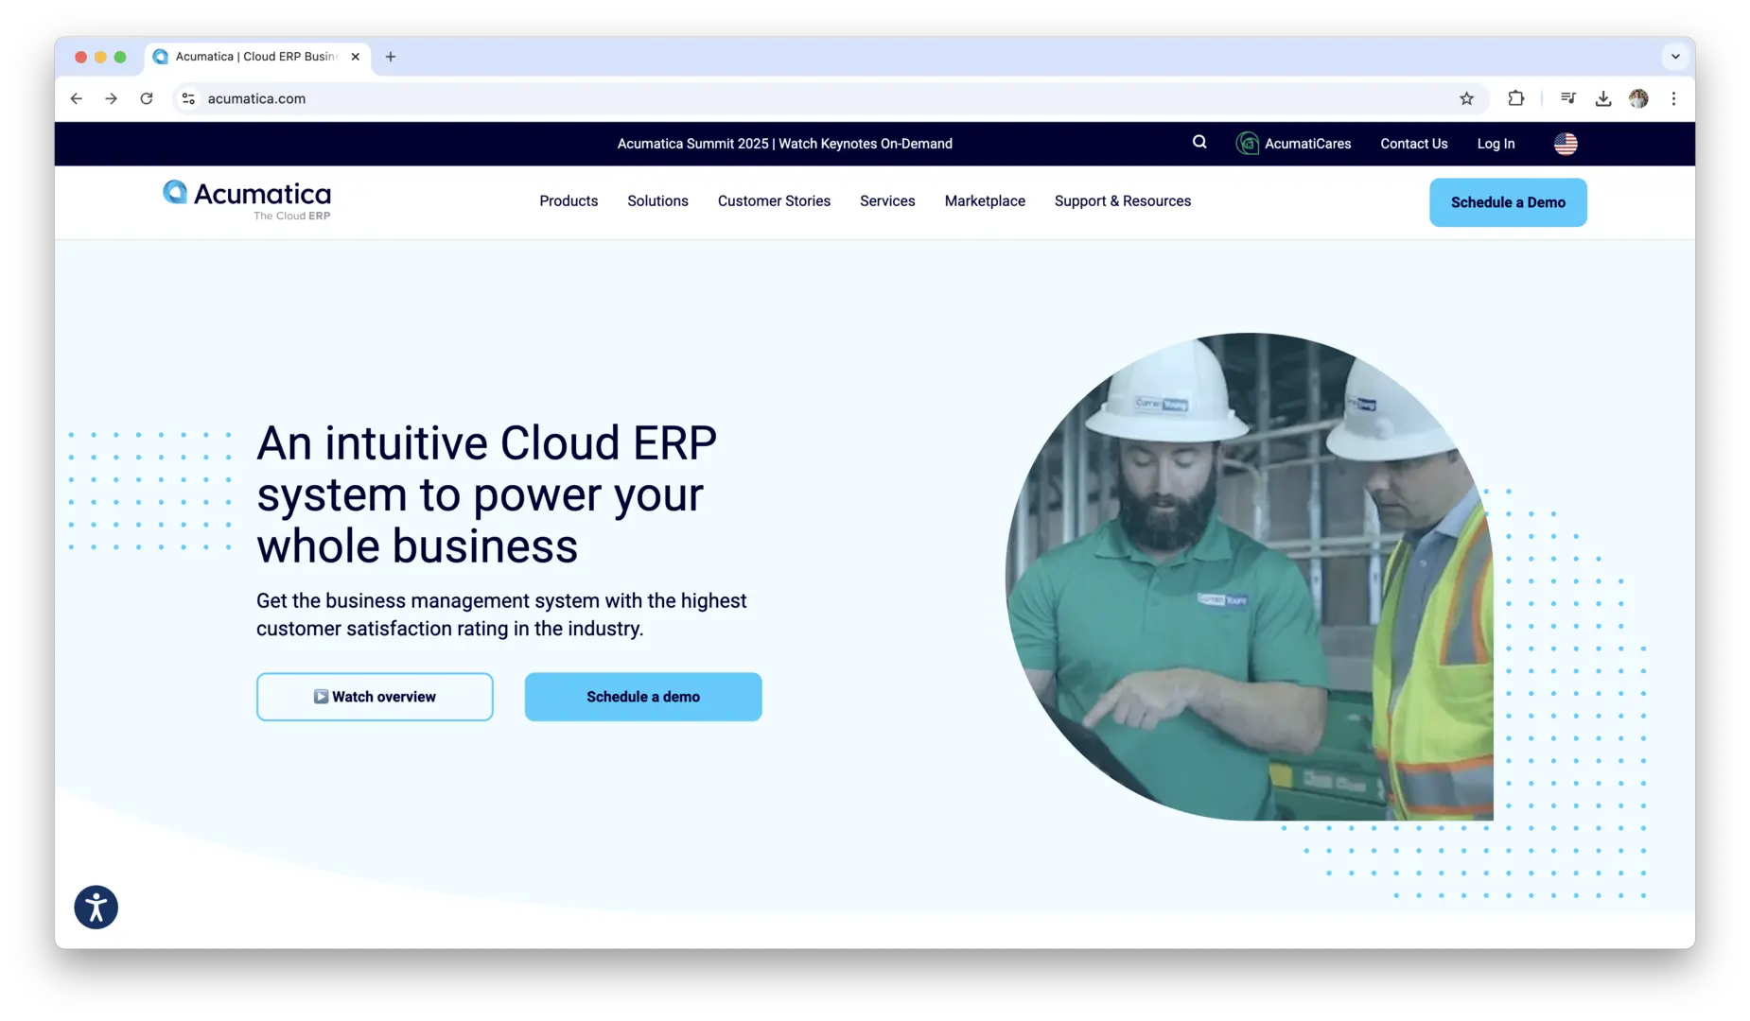The height and width of the screenshot is (1021, 1750).
Task: Bookmark this page with the star icon
Action: tap(1466, 98)
